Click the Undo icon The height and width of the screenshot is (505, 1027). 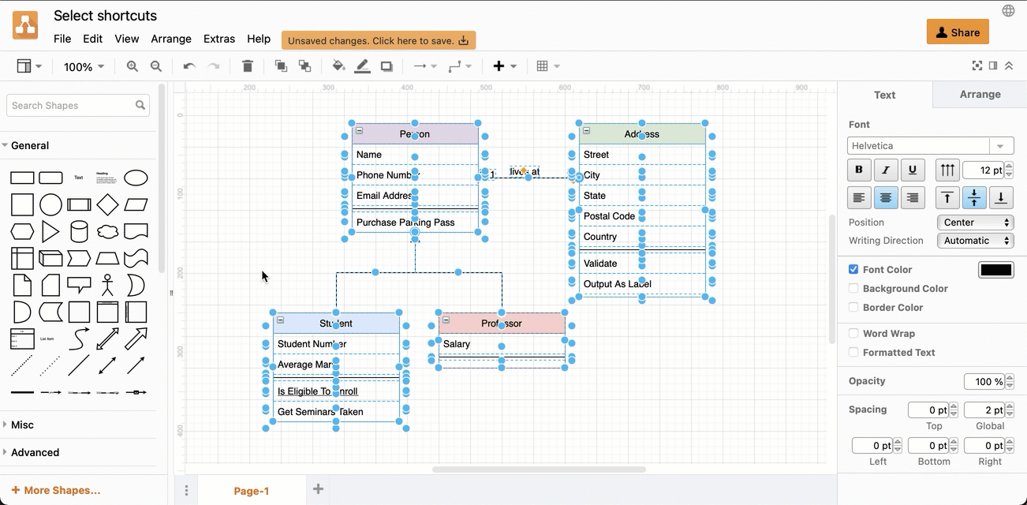[x=189, y=66]
